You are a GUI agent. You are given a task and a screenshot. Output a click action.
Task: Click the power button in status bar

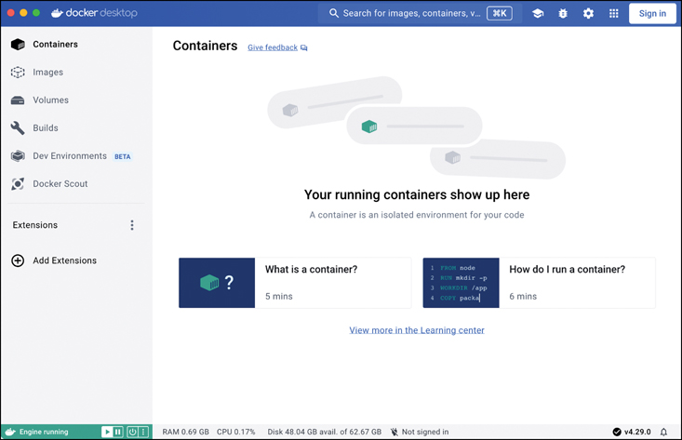[x=132, y=432]
